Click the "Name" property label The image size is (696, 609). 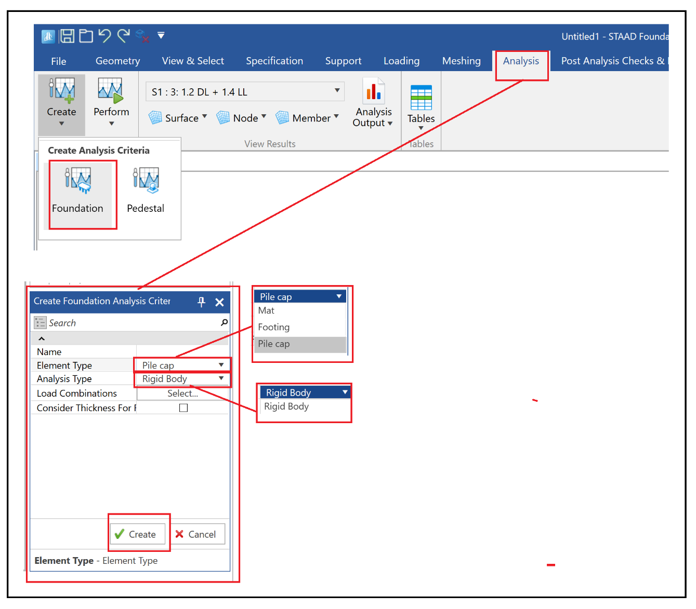point(49,352)
